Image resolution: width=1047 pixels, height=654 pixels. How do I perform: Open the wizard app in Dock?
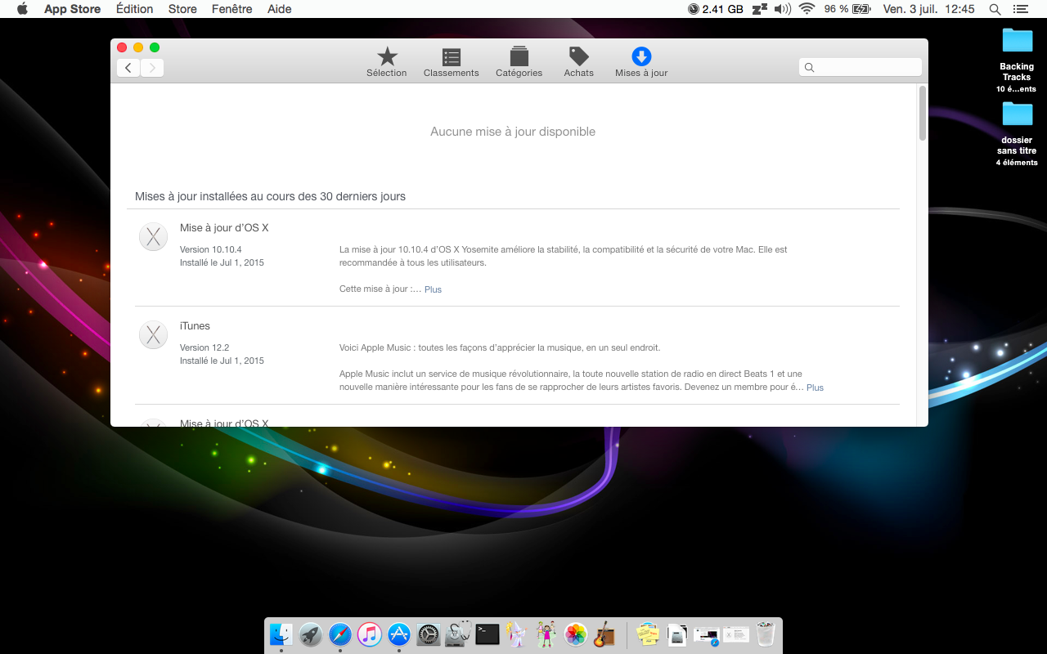(517, 634)
